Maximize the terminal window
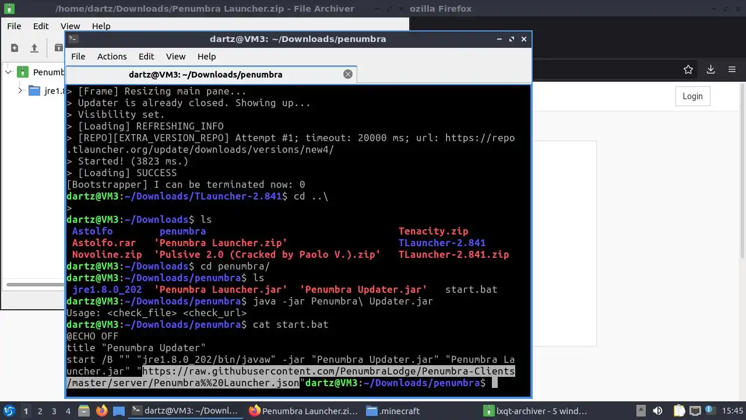This screenshot has height=420, width=746. click(x=512, y=39)
